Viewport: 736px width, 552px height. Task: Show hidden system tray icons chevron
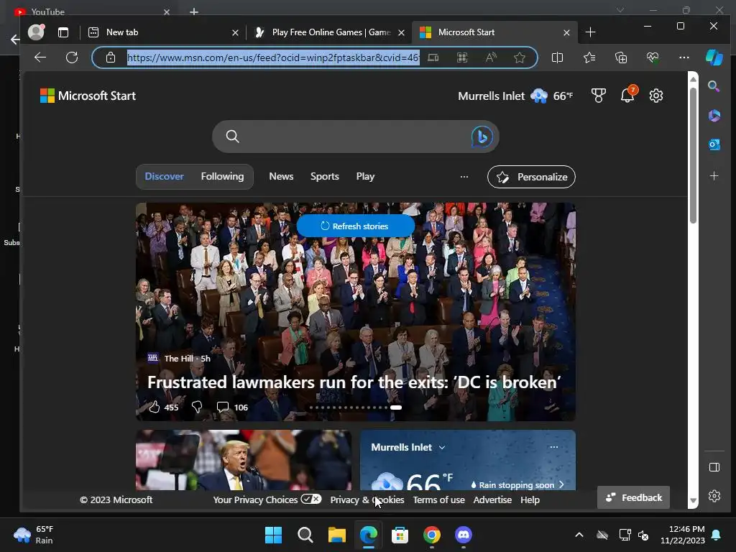pos(579,535)
